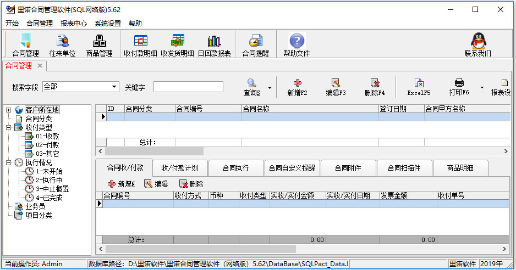
Task: Click 实收/实付金额 column header
Action: [298, 195]
